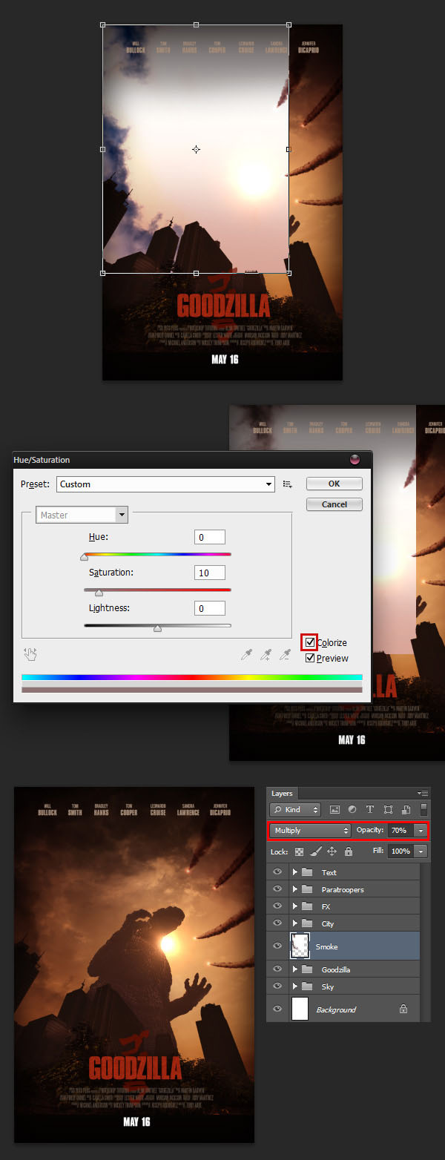445x1160 pixels.
Task: Expand the City group
Action: [x=295, y=923]
